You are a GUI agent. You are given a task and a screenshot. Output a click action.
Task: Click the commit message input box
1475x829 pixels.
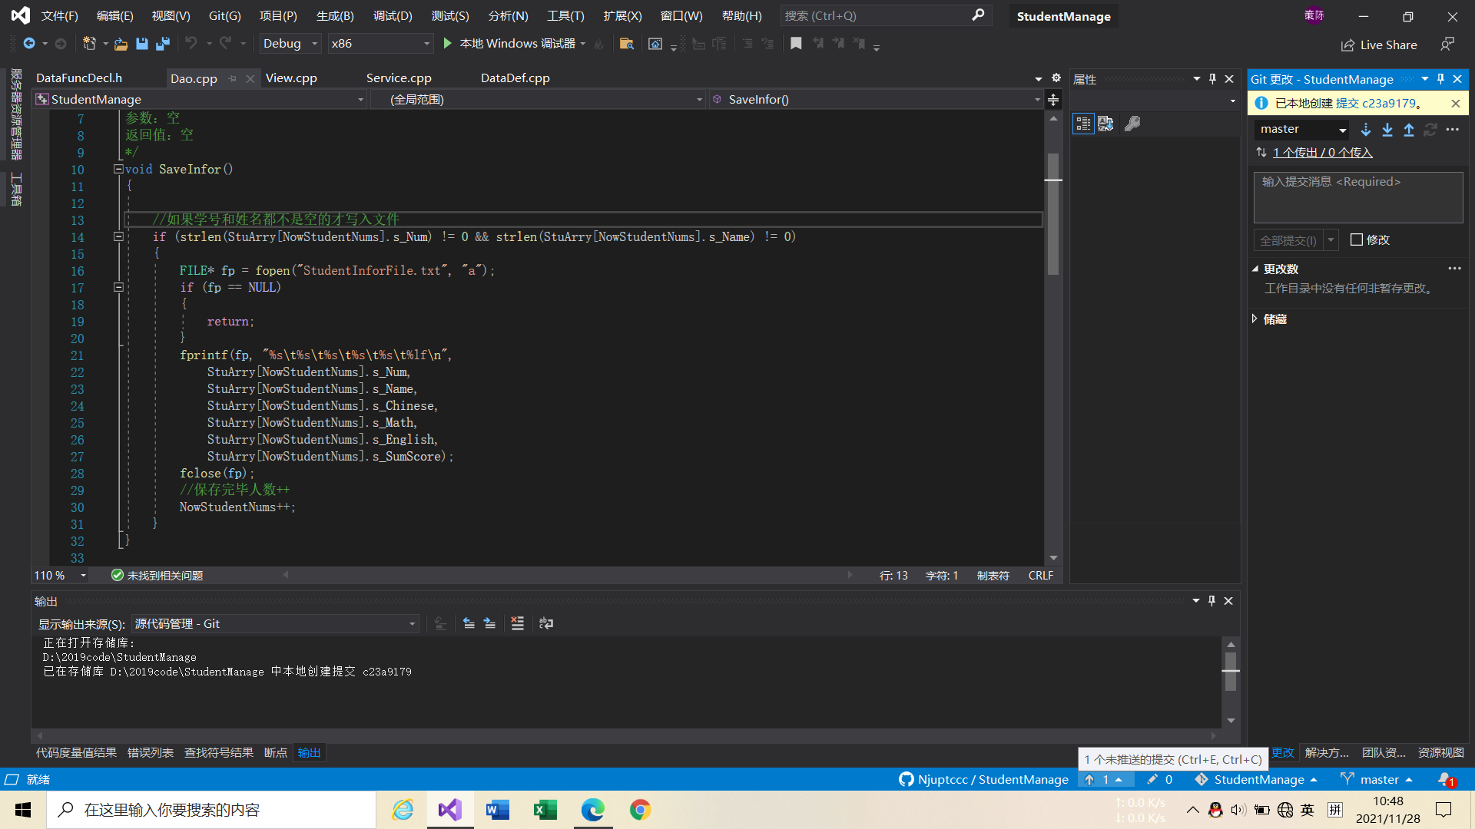coord(1357,197)
